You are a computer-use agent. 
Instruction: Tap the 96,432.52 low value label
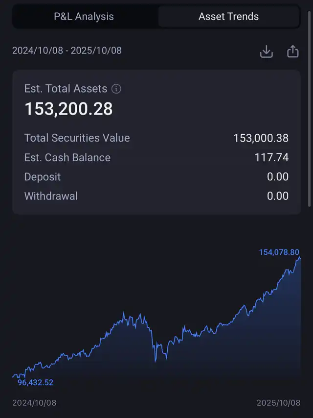(x=36, y=382)
